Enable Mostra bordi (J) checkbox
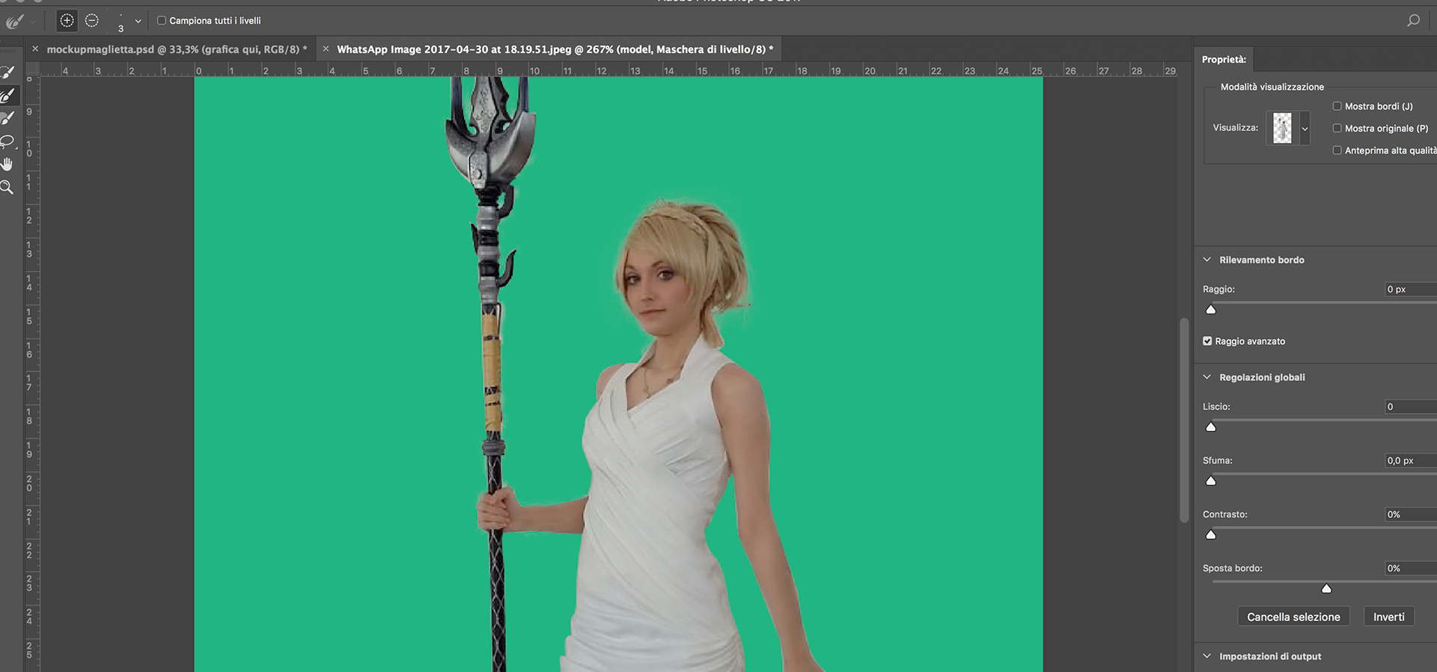 click(x=1337, y=106)
